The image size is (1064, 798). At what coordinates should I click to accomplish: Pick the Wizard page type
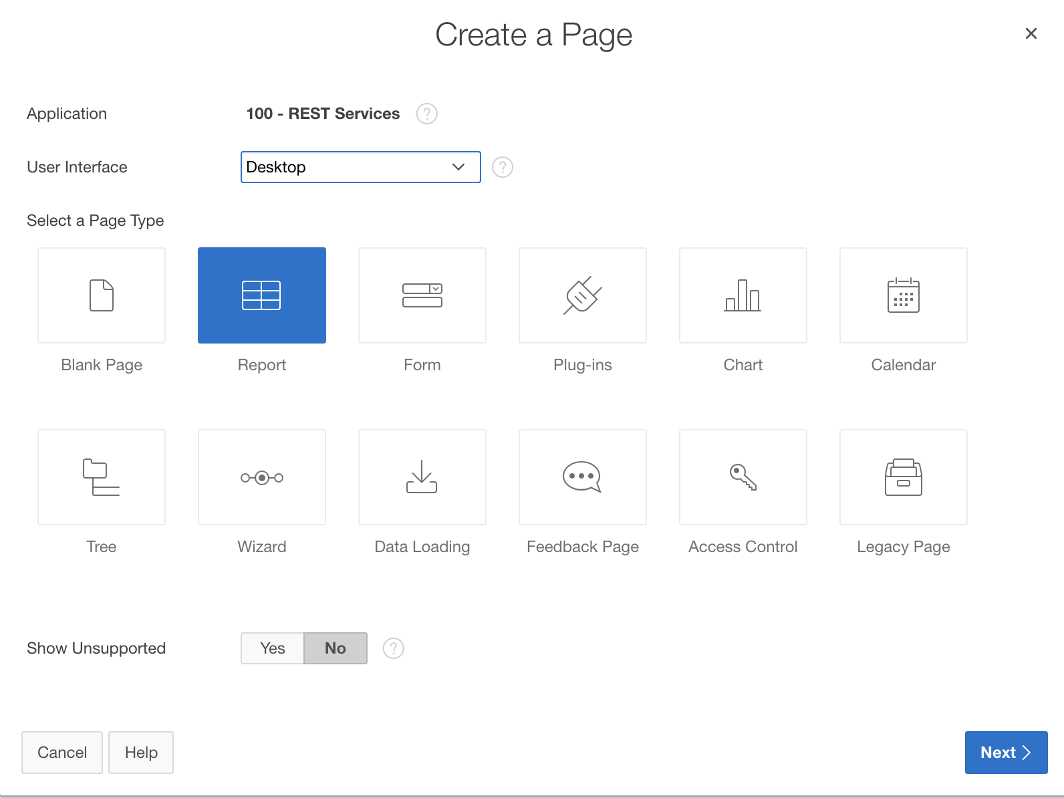pos(262,477)
